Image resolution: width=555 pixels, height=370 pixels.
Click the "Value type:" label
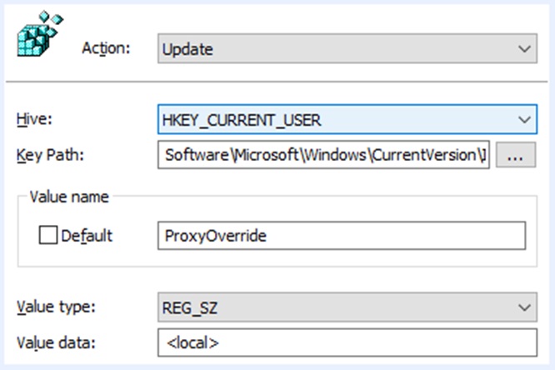click(56, 307)
